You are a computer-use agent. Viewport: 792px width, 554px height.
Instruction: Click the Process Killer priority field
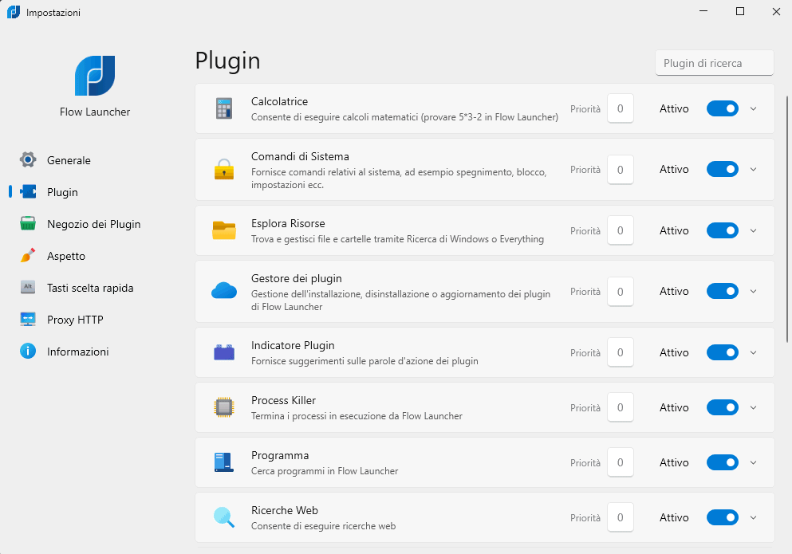(621, 407)
